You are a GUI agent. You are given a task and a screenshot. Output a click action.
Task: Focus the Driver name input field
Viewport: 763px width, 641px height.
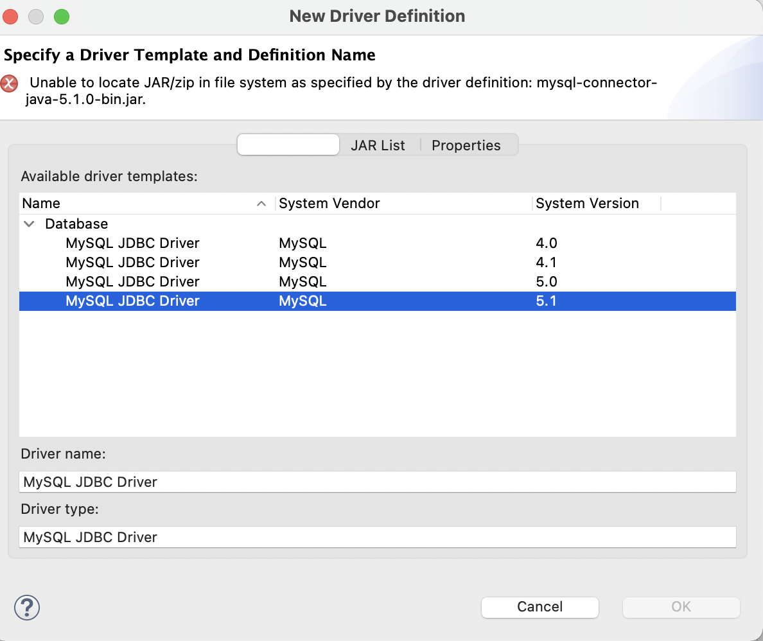coord(378,482)
